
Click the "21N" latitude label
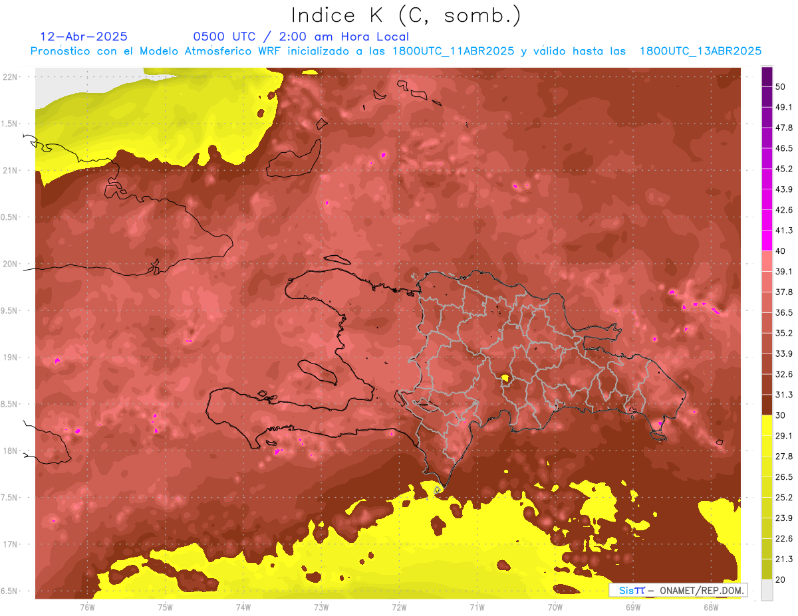point(11,171)
